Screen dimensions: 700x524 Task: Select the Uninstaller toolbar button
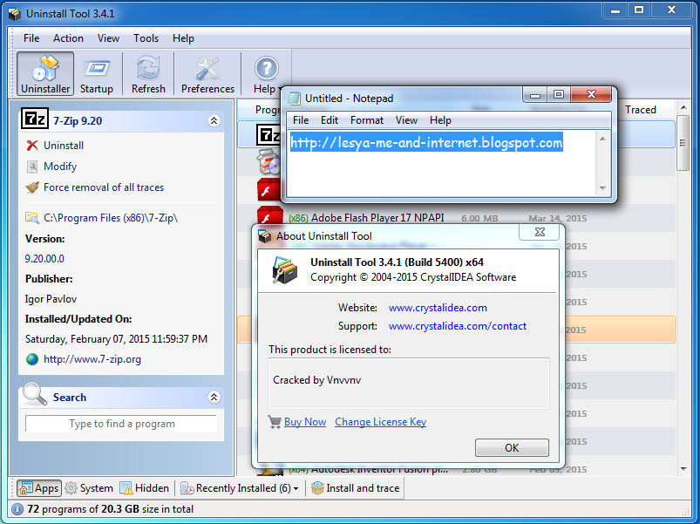tap(45, 73)
